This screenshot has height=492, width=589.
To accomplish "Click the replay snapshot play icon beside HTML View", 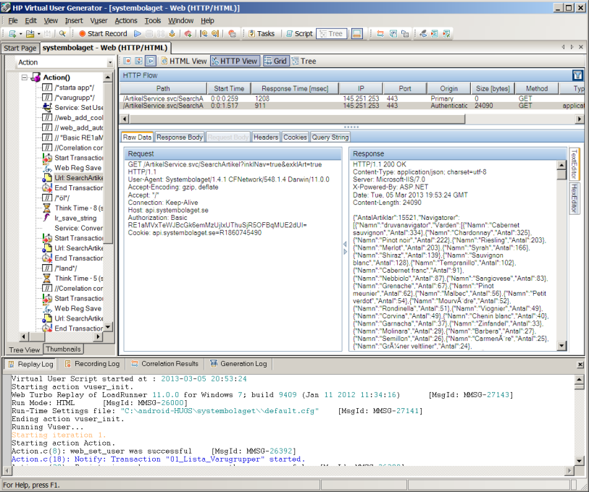I will coord(151,61).
